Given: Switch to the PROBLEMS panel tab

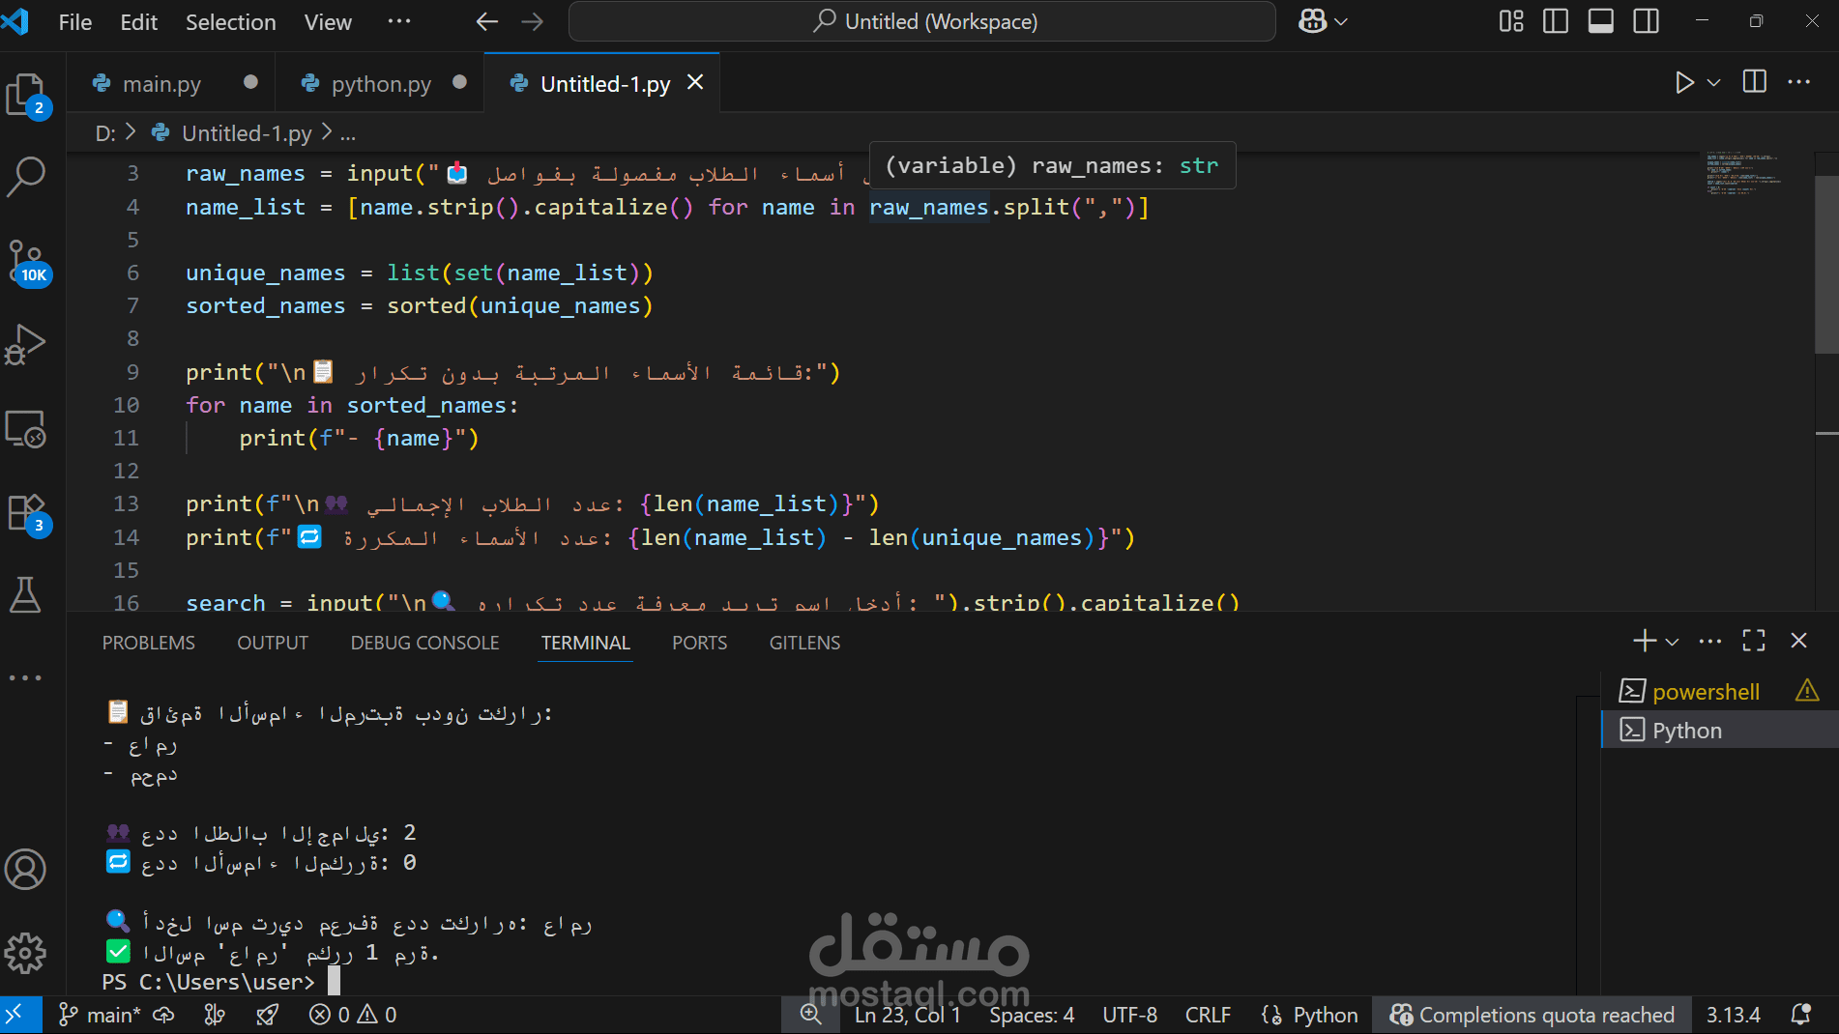Looking at the screenshot, I should (x=149, y=643).
